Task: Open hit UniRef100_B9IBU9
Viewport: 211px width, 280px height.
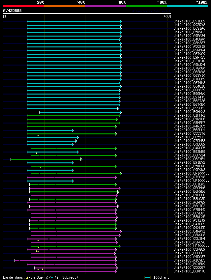Action: [x=189, y=21]
